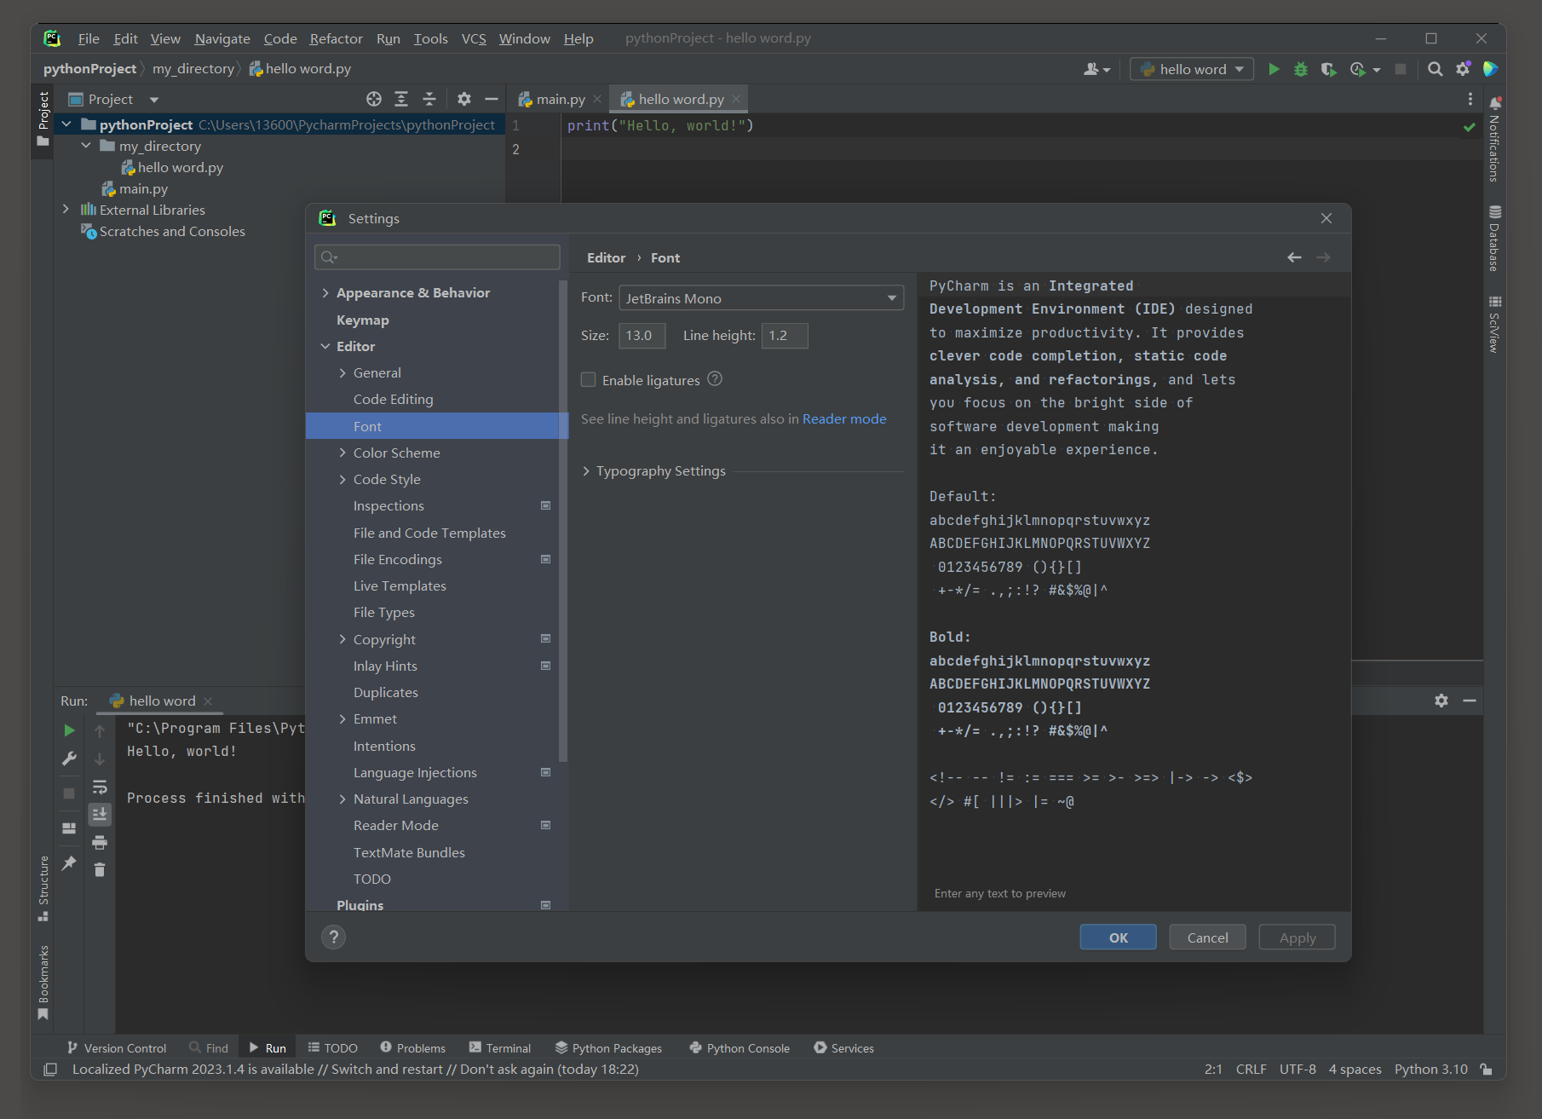Open Run panel settings gear
The width and height of the screenshot is (1542, 1119).
[x=1441, y=701]
